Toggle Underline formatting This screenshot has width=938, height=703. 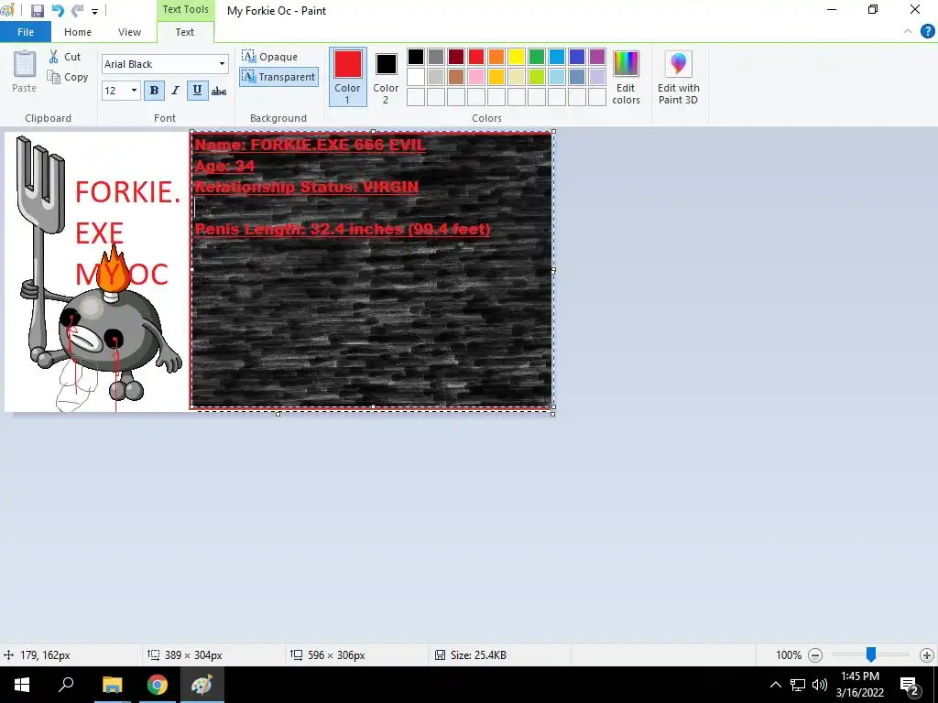[x=198, y=91]
